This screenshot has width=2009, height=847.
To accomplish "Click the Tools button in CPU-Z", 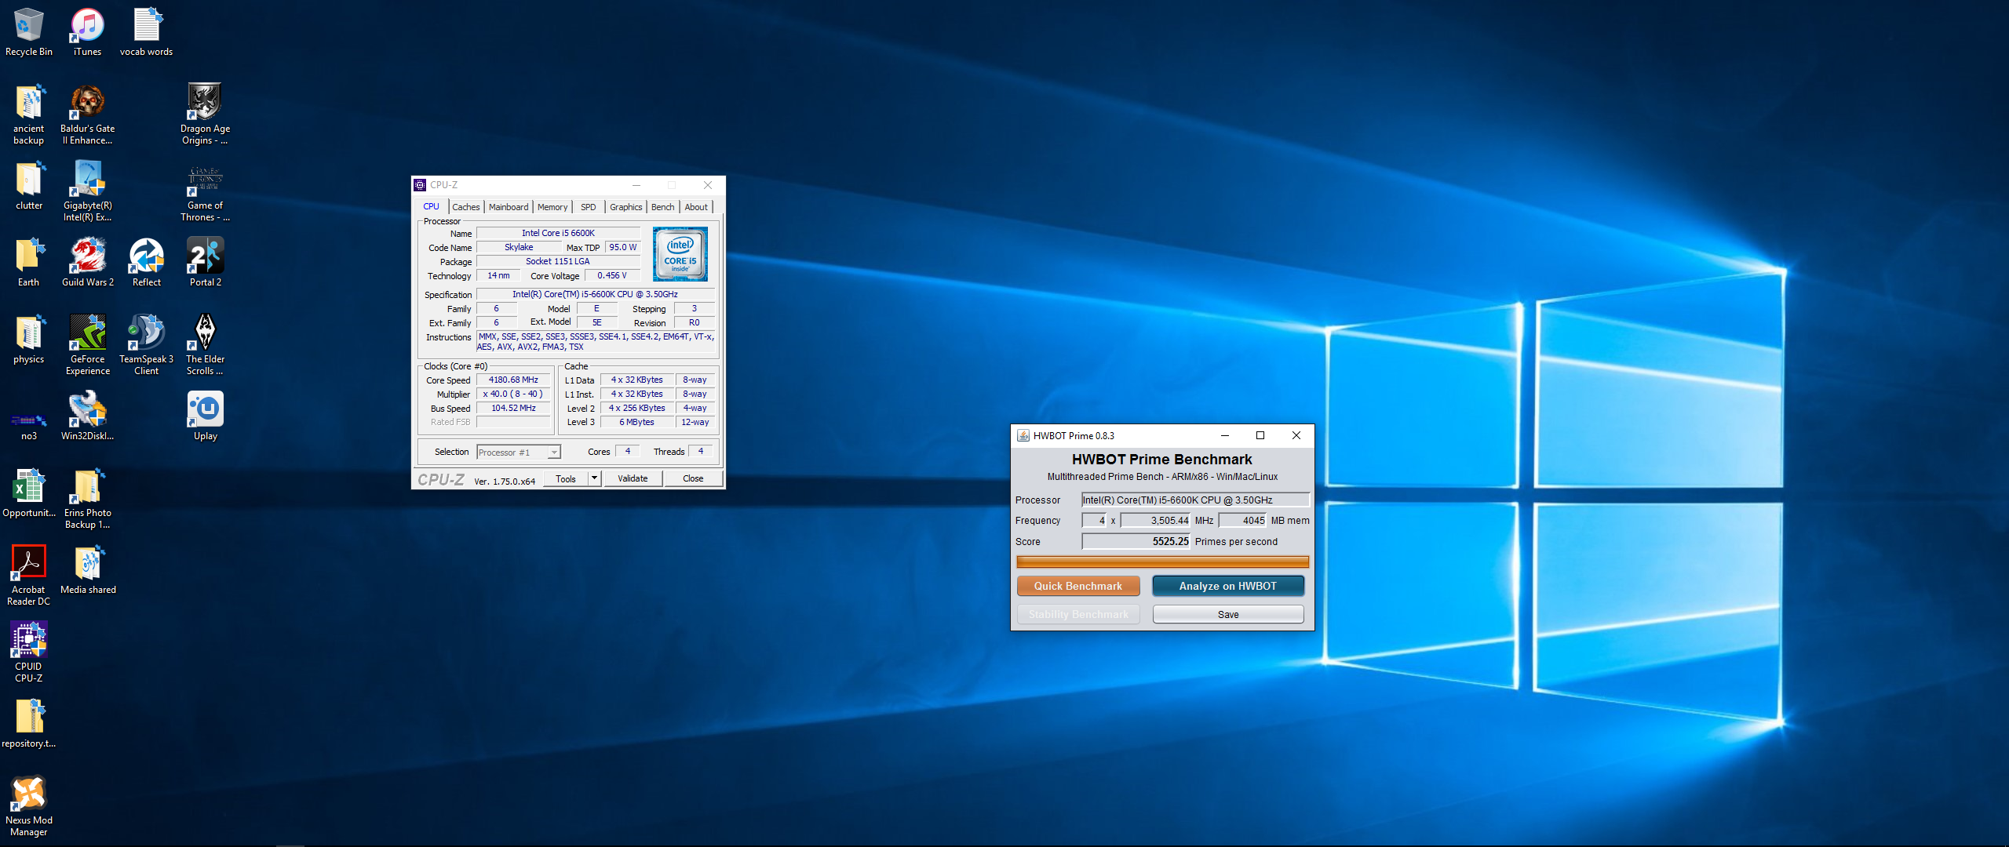I will tap(566, 478).
